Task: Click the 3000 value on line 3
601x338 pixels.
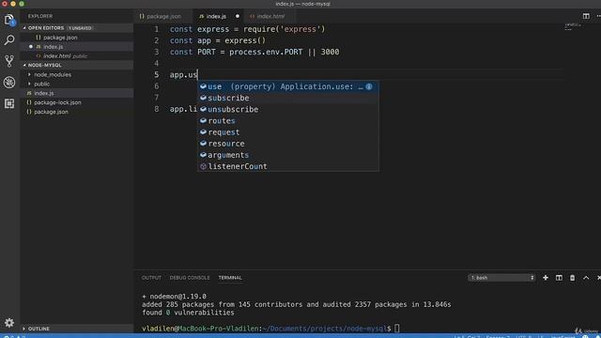Action: point(330,53)
